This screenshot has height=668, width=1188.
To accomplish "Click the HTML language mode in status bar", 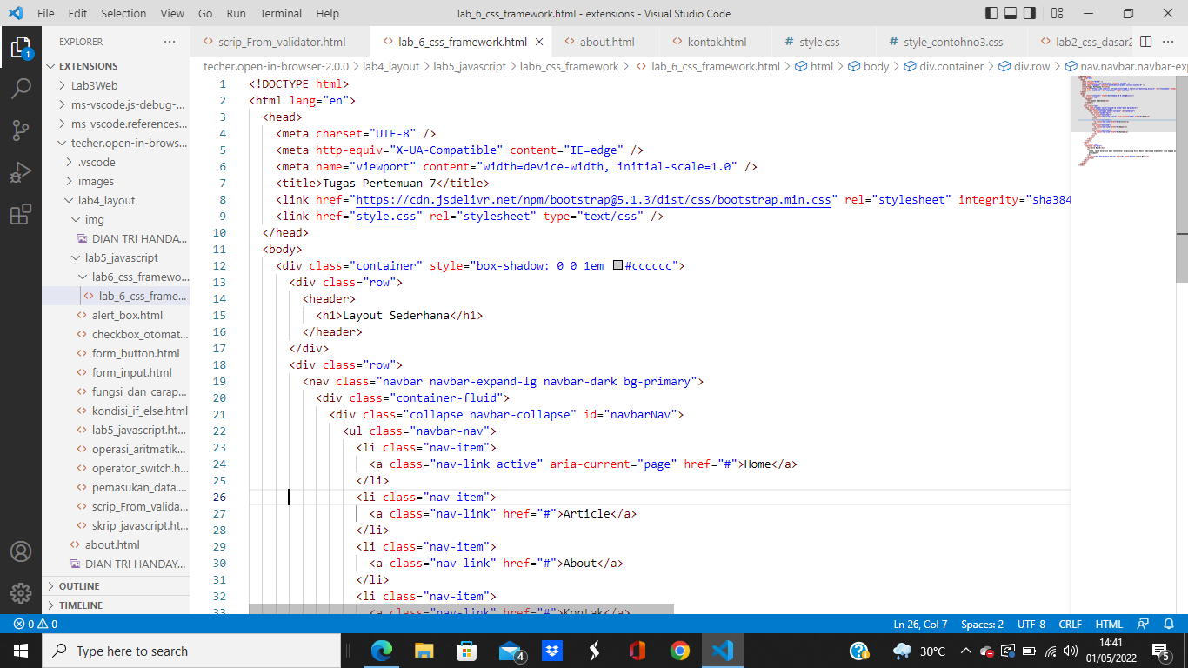I will click(x=1109, y=624).
